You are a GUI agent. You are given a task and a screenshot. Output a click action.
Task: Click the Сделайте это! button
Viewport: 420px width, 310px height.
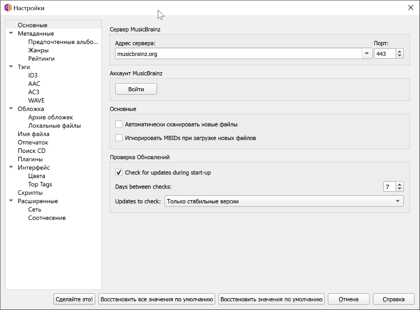tap(74, 299)
